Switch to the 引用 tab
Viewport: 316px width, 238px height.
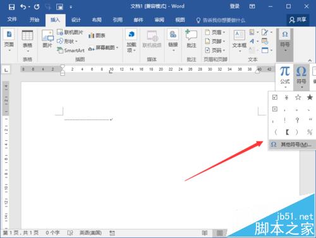[118, 20]
